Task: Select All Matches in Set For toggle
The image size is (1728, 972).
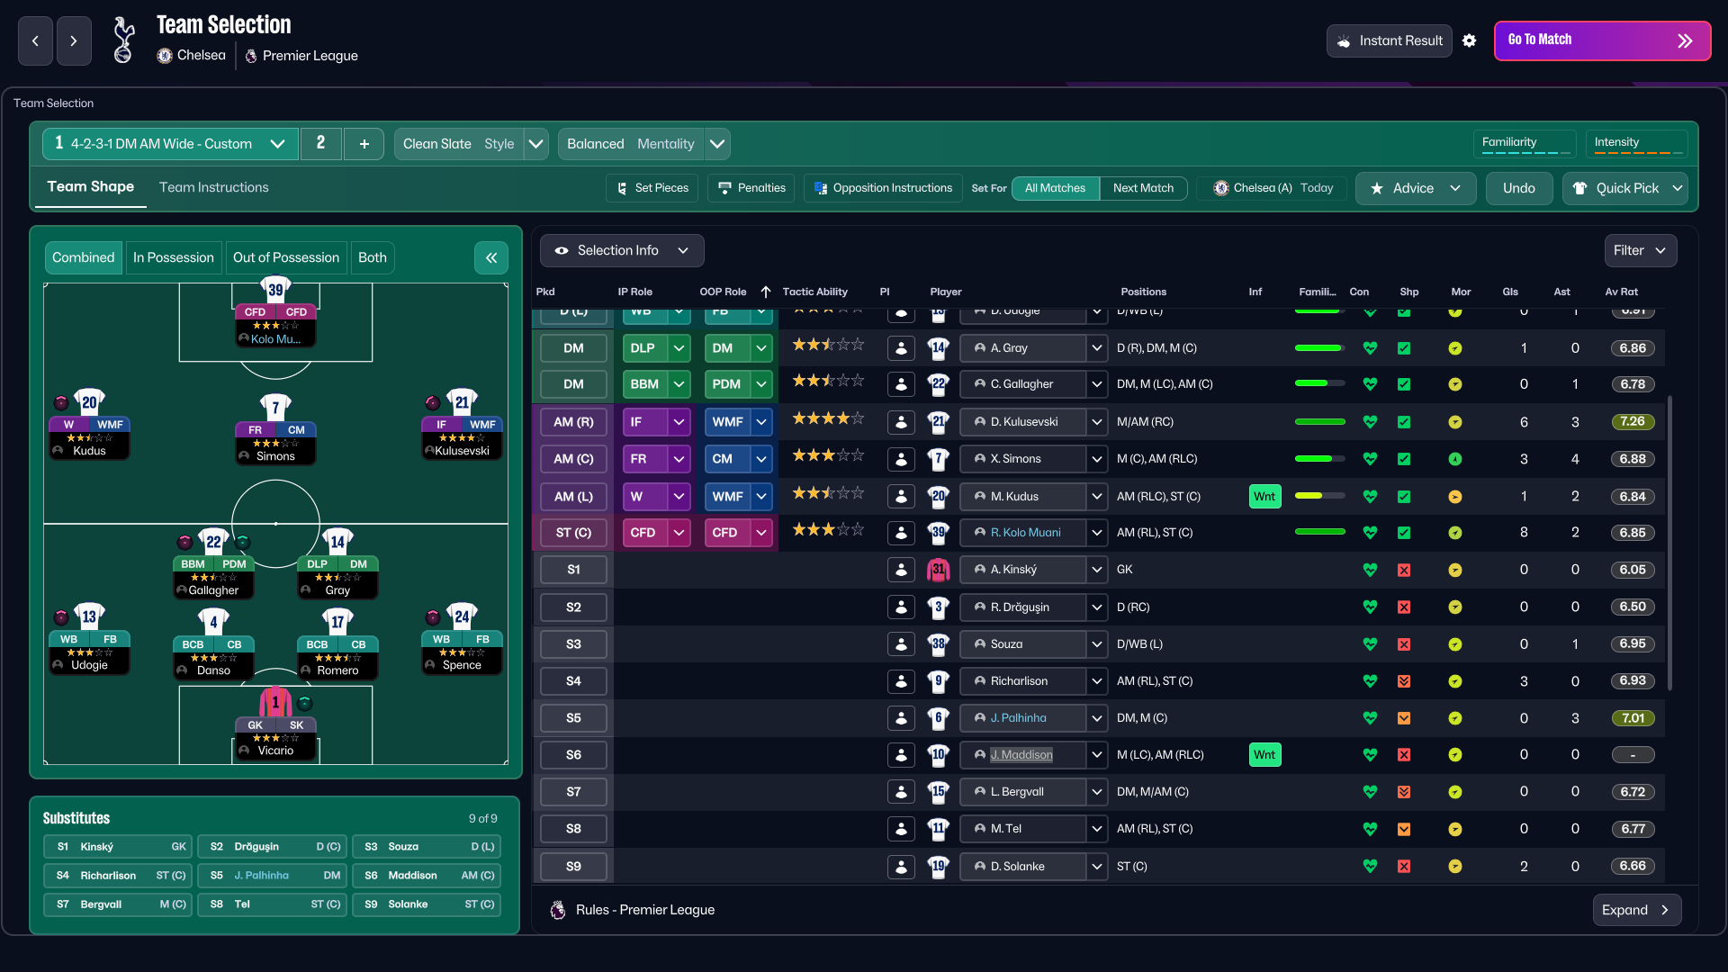Action: pos(1055,188)
